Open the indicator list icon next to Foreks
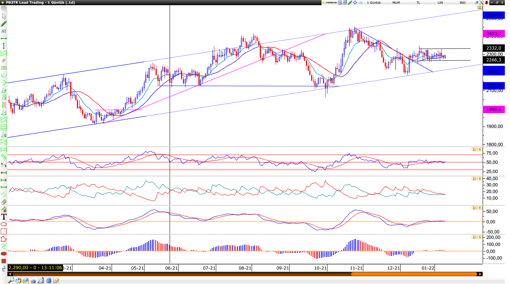 tap(340, 3)
